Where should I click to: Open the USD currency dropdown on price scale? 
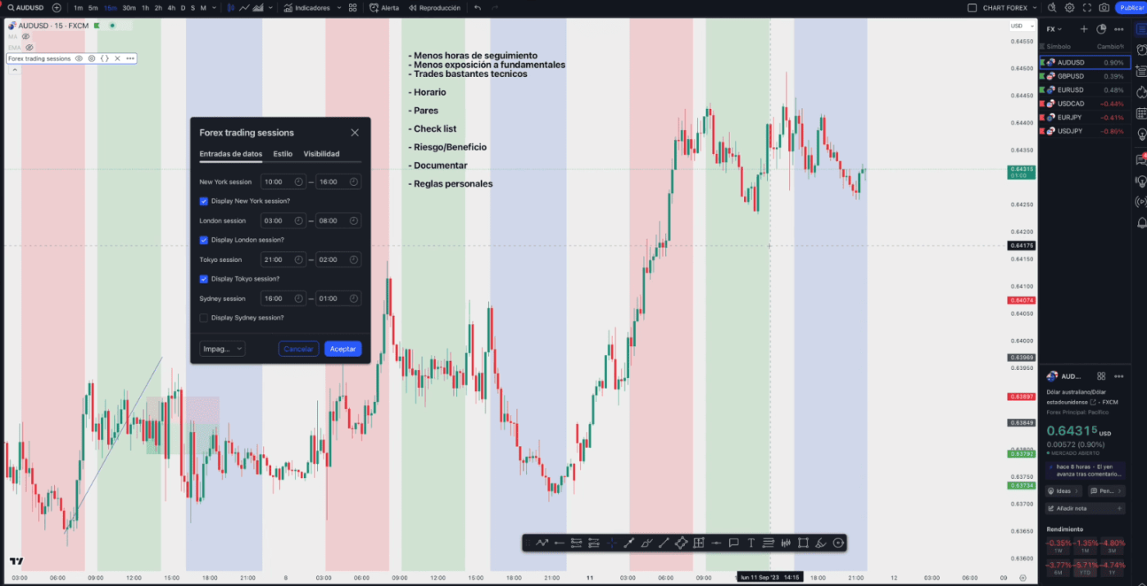(1022, 26)
